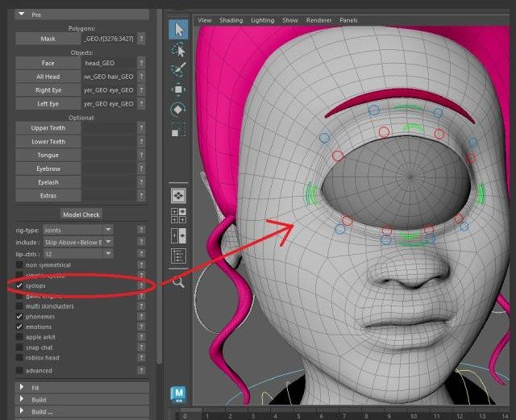This screenshot has width=516, height=420.
Task: Expand the Build ... section
Action: pyautogui.click(x=81, y=412)
